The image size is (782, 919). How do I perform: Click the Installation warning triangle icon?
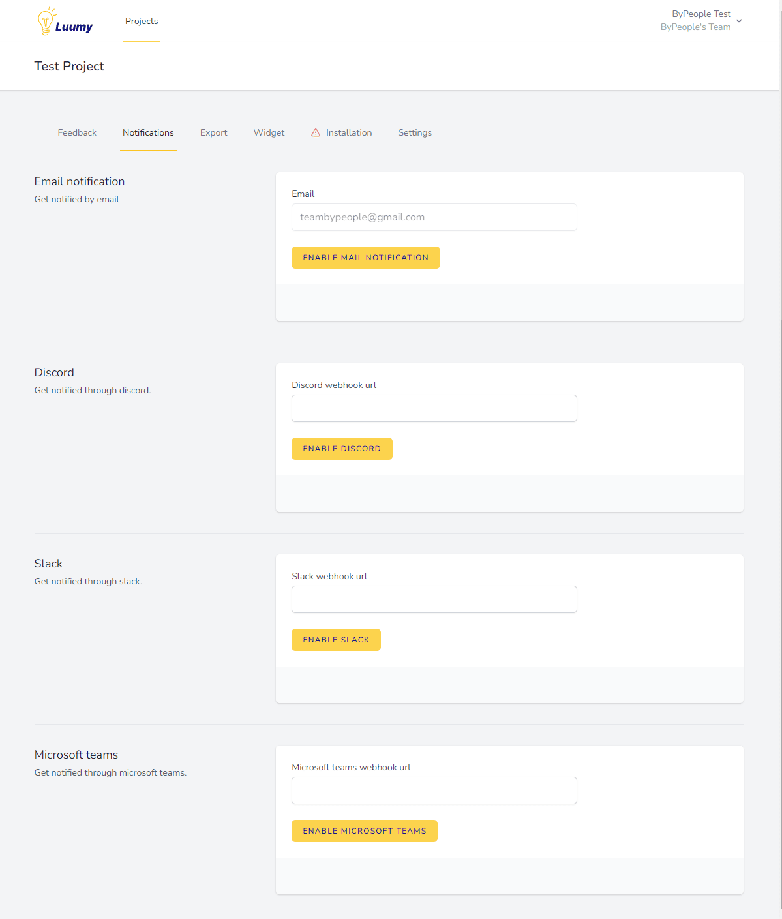pyautogui.click(x=316, y=132)
